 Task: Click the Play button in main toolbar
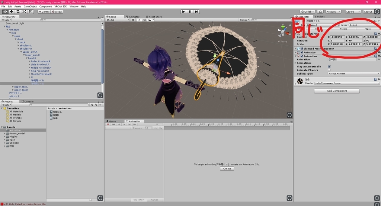coord(184,12)
